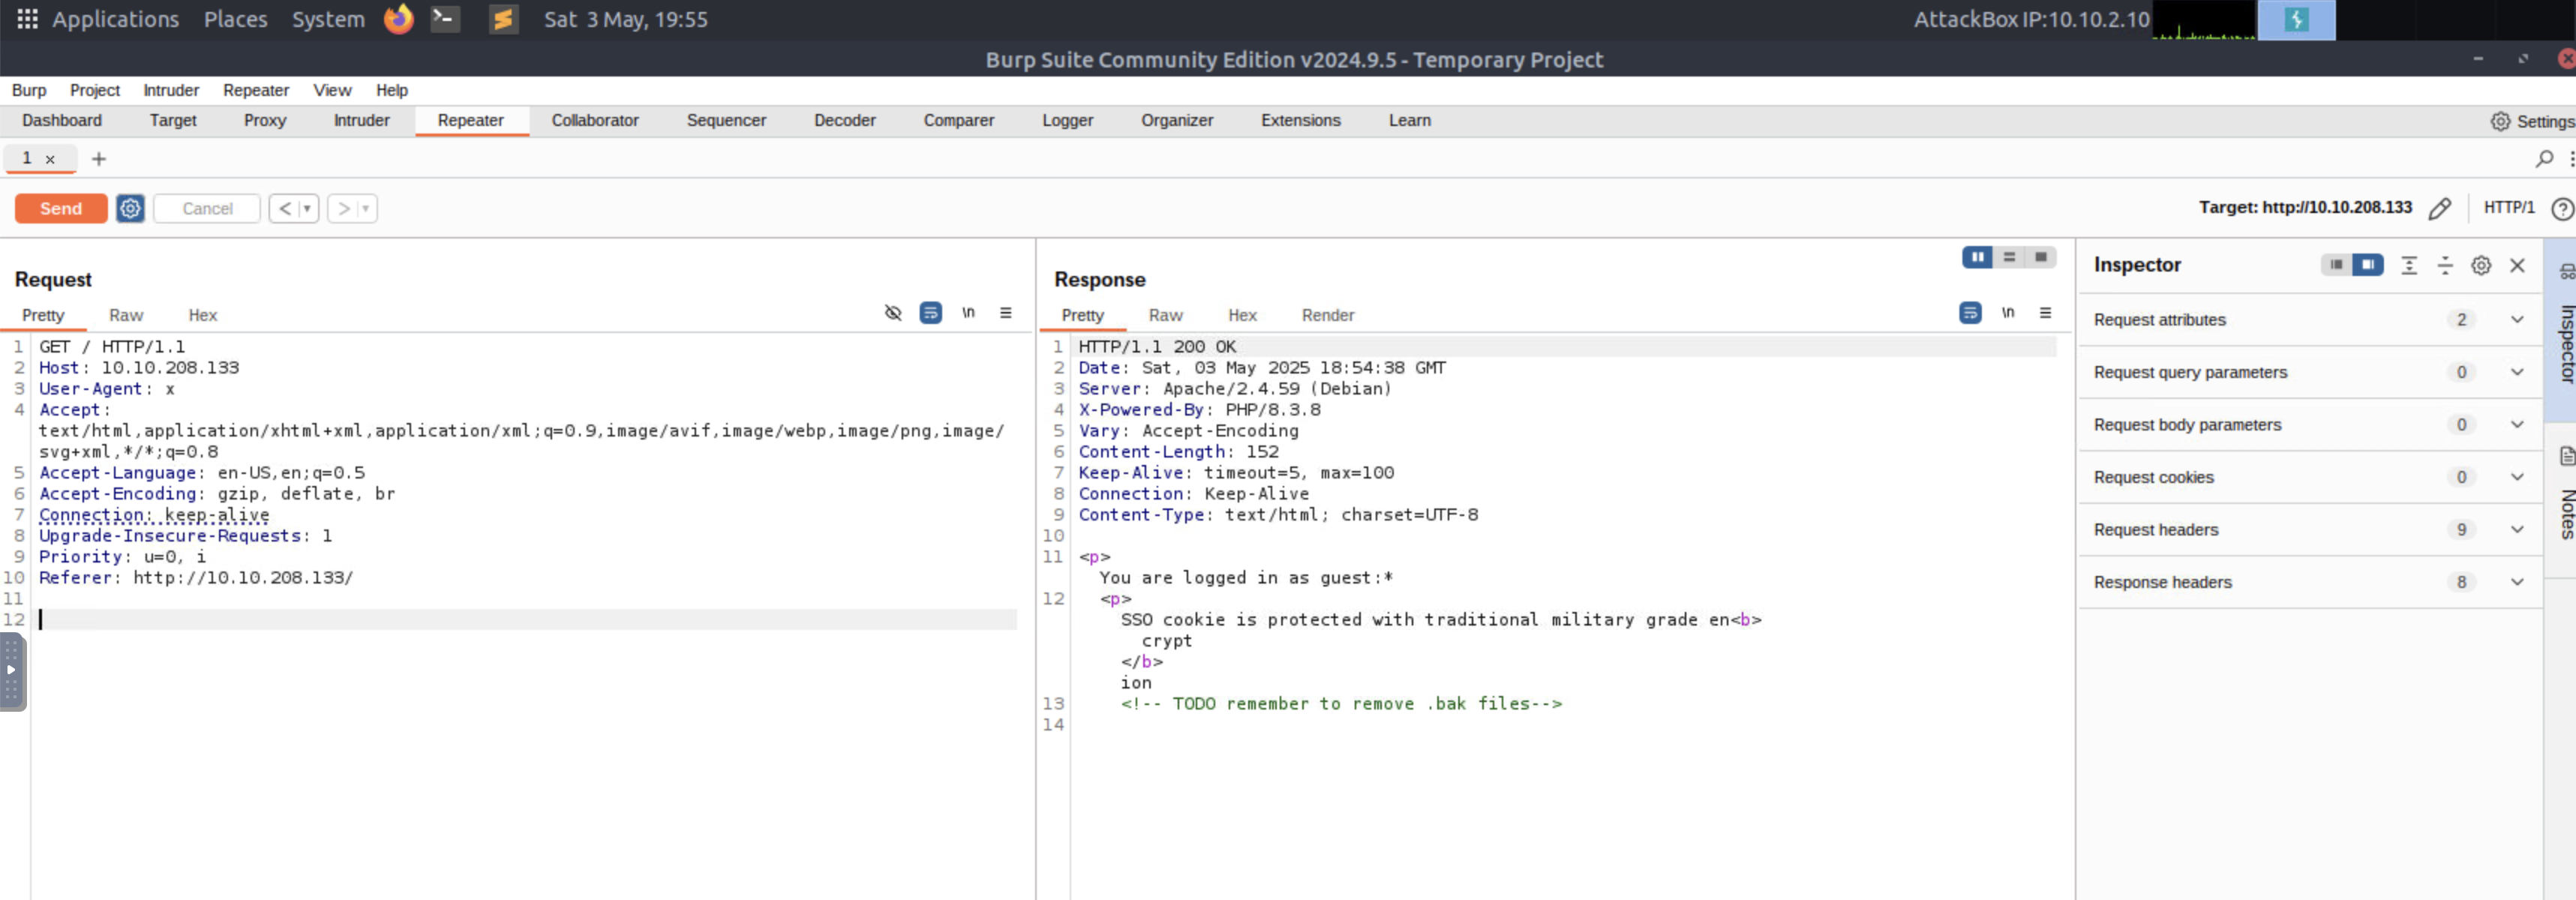Open the Proxy tab

(x=265, y=120)
